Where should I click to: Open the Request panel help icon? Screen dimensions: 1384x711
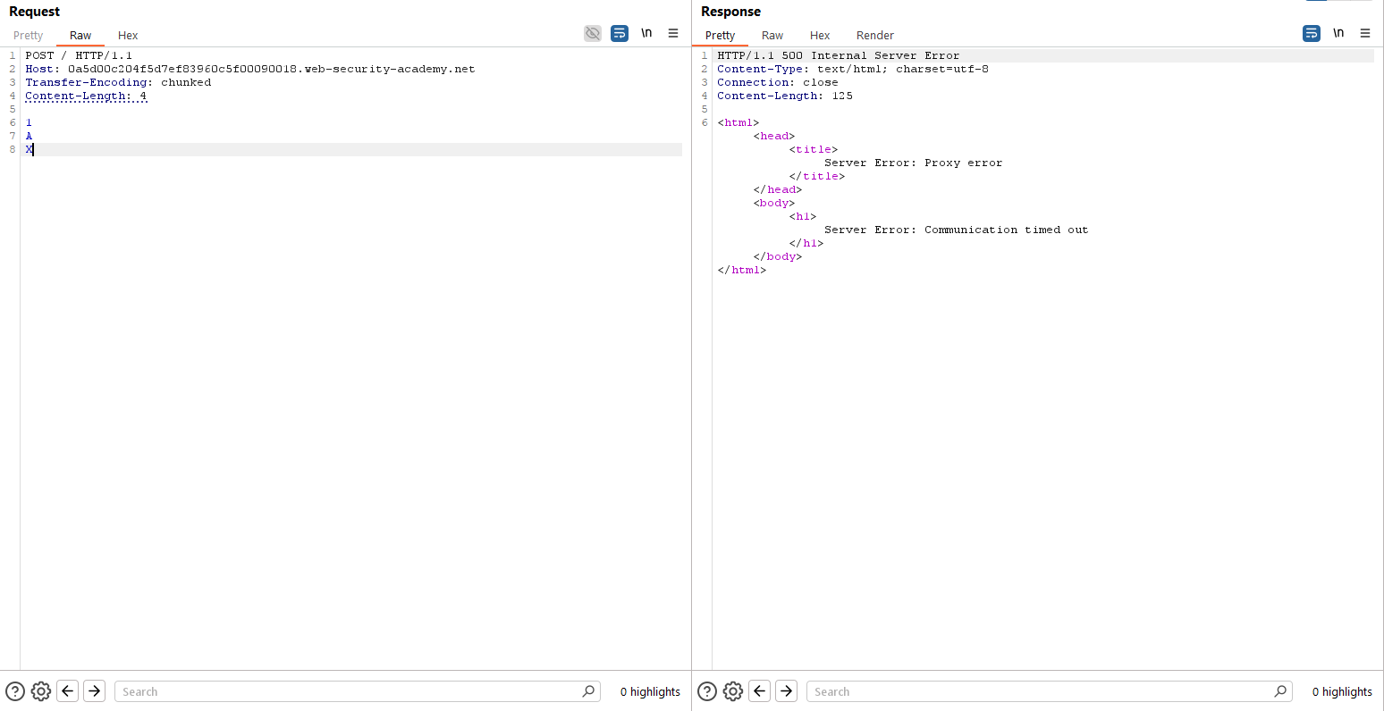[x=15, y=691]
